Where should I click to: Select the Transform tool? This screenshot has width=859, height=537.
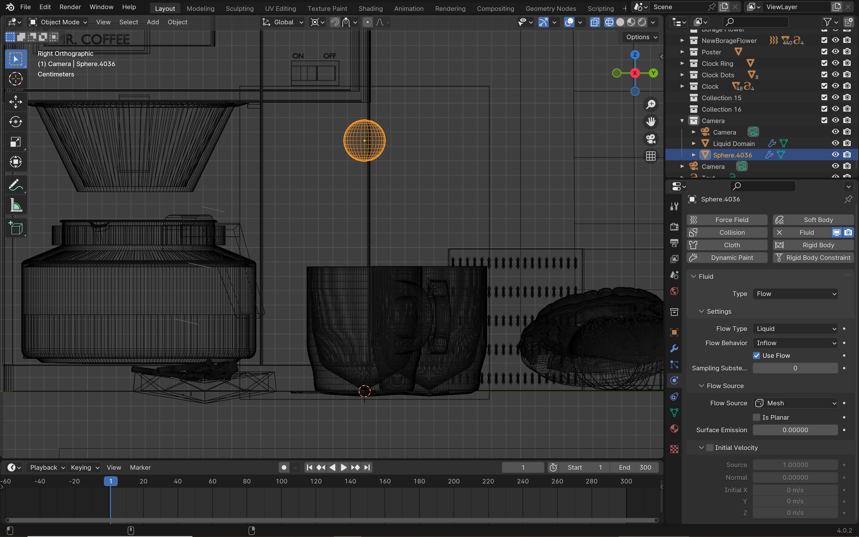click(16, 162)
